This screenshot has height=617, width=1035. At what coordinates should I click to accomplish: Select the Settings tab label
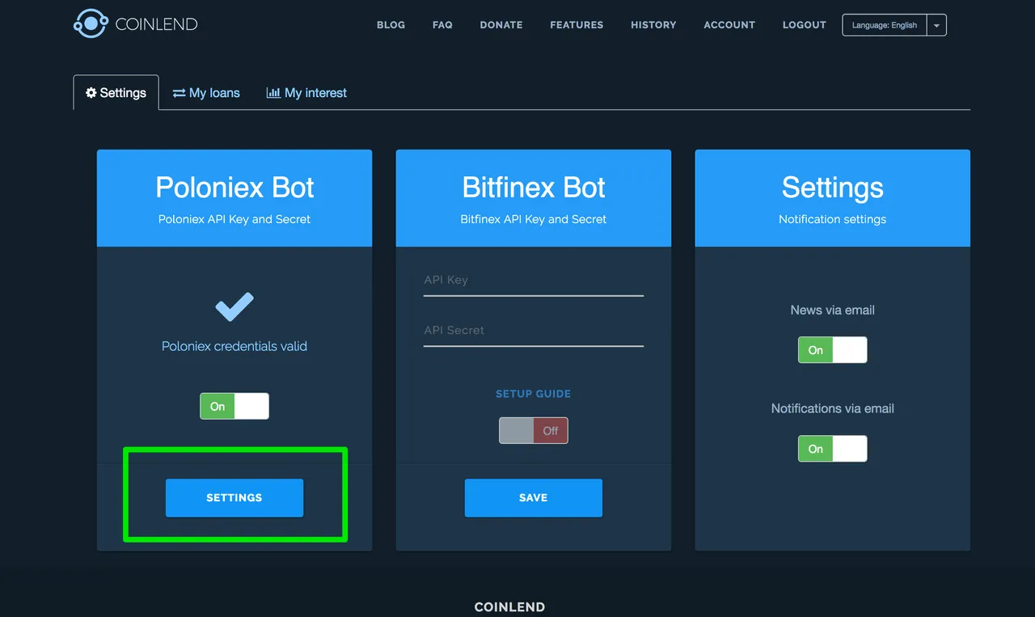click(x=123, y=93)
